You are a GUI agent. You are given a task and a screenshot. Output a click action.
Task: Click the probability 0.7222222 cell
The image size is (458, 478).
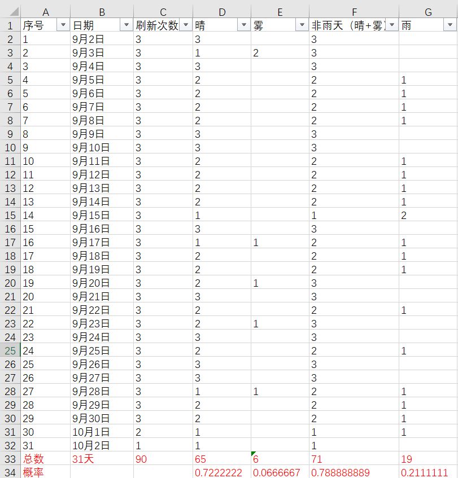pyautogui.click(x=222, y=472)
